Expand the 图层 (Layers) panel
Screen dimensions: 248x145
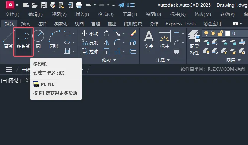[233, 60]
